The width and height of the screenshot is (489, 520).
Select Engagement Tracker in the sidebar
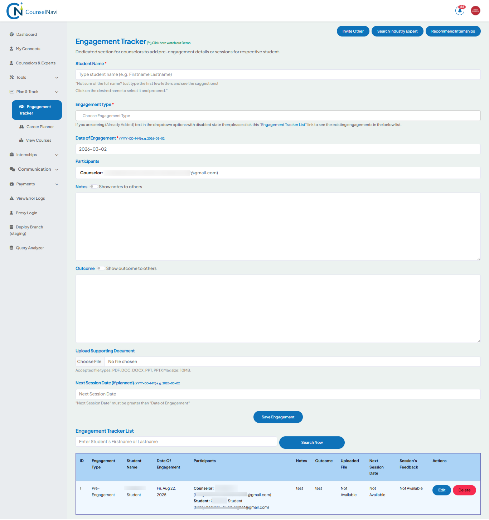(x=37, y=110)
